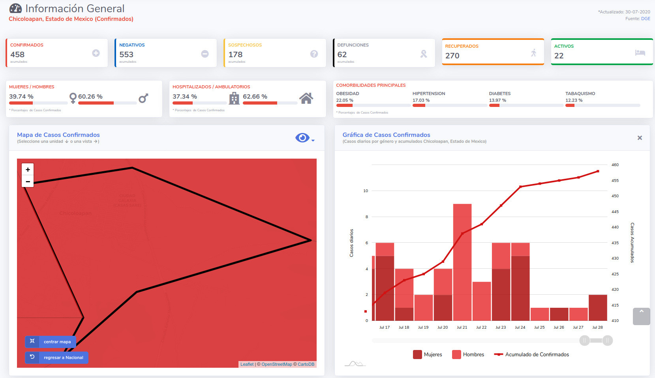Screen dimensions: 655x378
Task: Open the dropdown caret next to eye icon
Action: tap(313, 140)
